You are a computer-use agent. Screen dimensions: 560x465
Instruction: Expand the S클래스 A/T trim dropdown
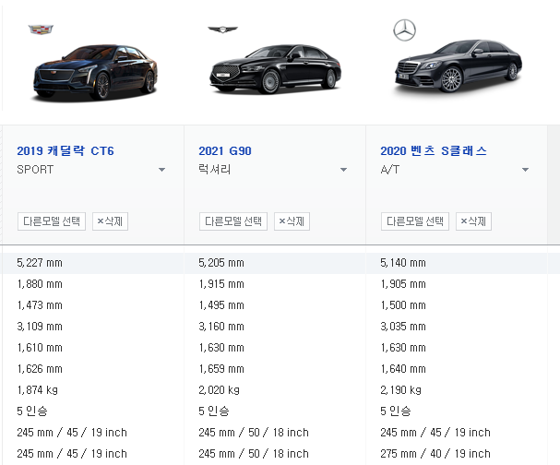tap(525, 170)
